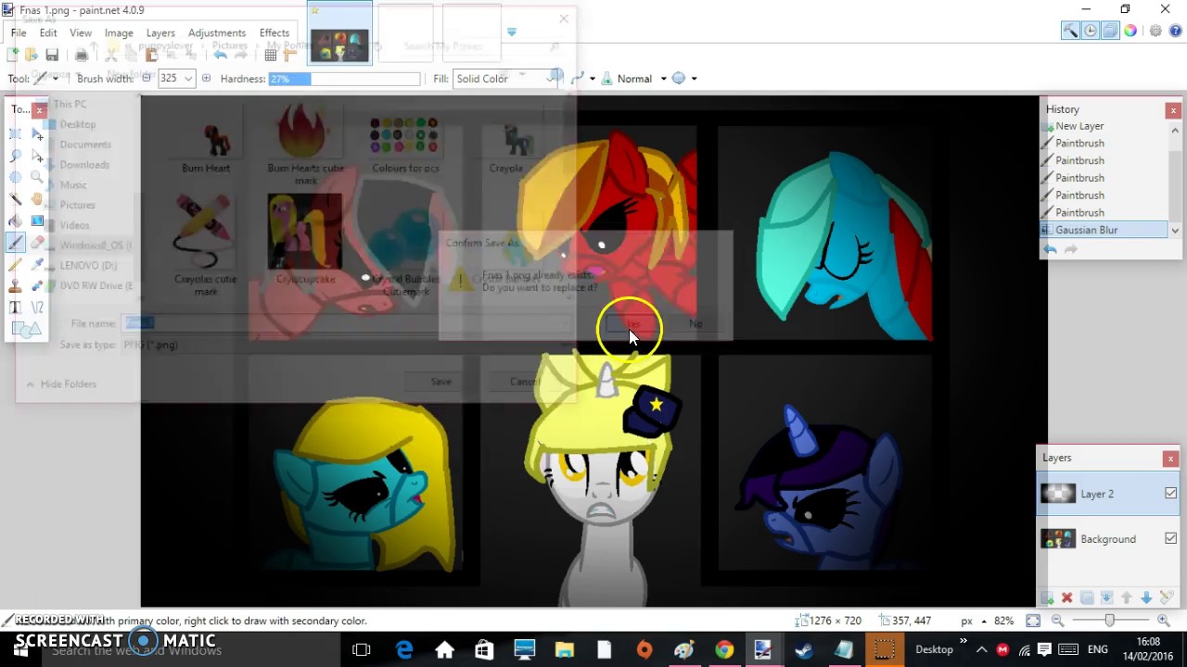The width and height of the screenshot is (1187, 667).
Task: Select the Magic Wand tool
Action: pos(16,199)
